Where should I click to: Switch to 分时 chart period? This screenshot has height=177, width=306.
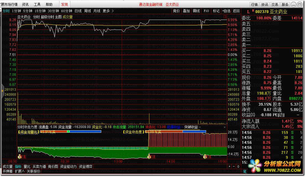click(x=6, y=11)
